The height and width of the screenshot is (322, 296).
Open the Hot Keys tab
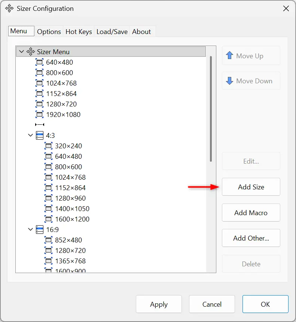(x=79, y=32)
